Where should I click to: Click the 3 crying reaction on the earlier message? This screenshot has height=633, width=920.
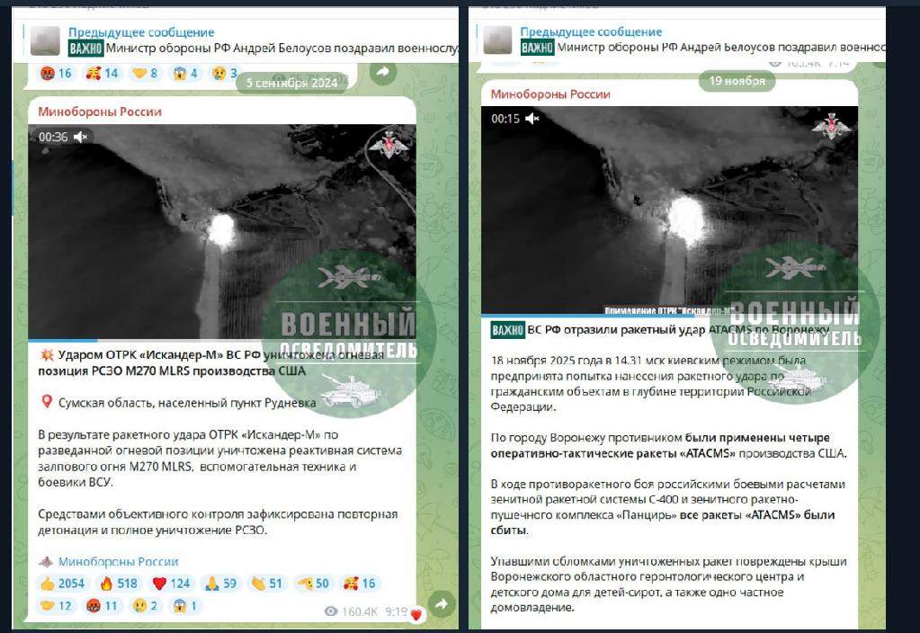pyautogui.click(x=225, y=74)
